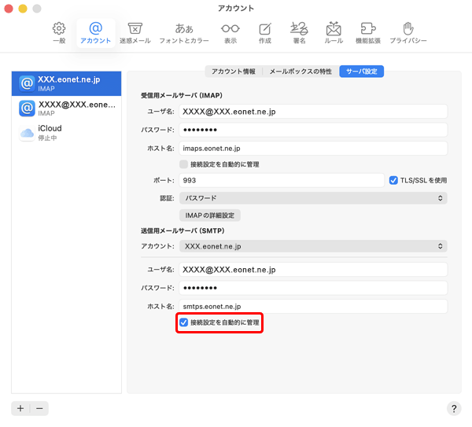Click the plus button to add account
472x427 pixels.
20,408
